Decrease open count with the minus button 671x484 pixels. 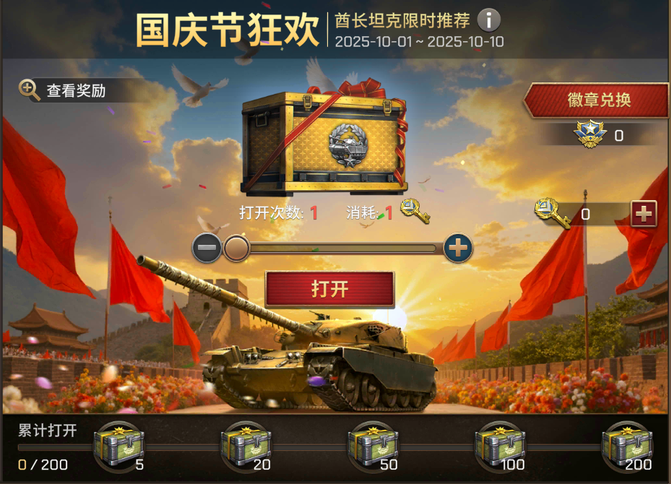coord(207,248)
